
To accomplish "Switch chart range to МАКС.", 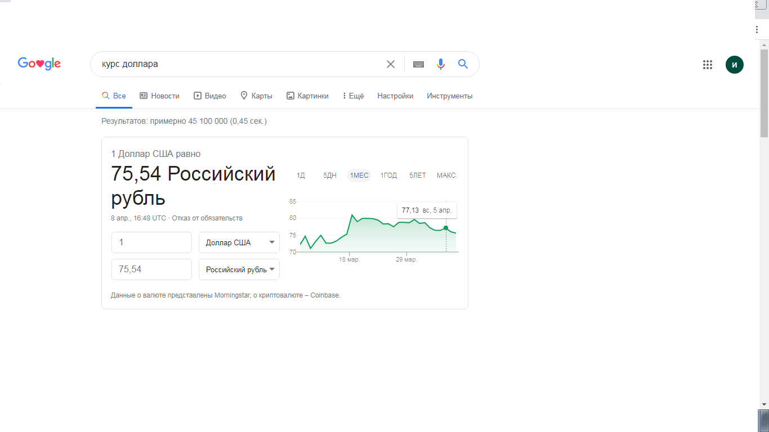I will pyautogui.click(x=447, y=175).
